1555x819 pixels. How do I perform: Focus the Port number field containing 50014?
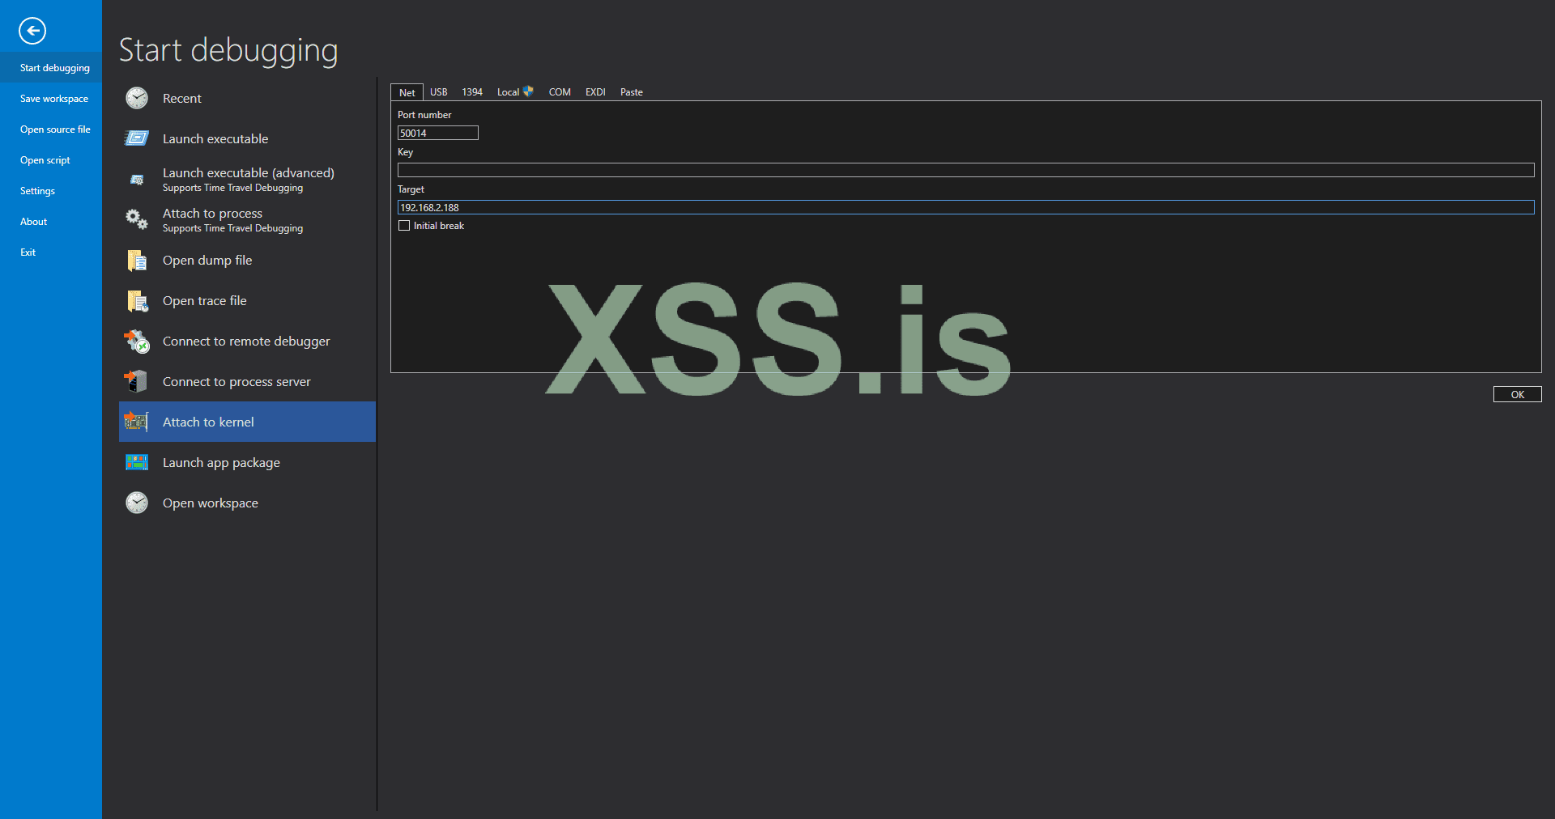[438, 133]
